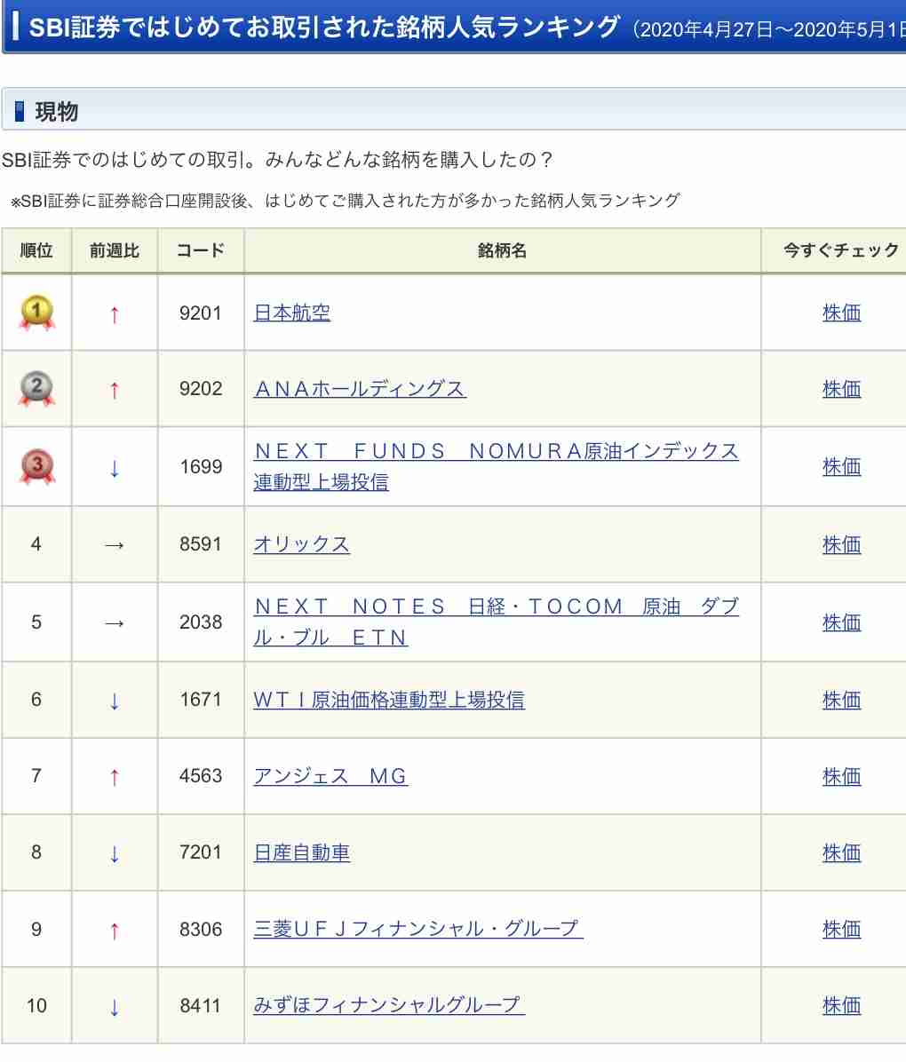906x1062 pixels.
Task: Check 株価 for ANAホールディングス row
Action: [x=842, y=389]
